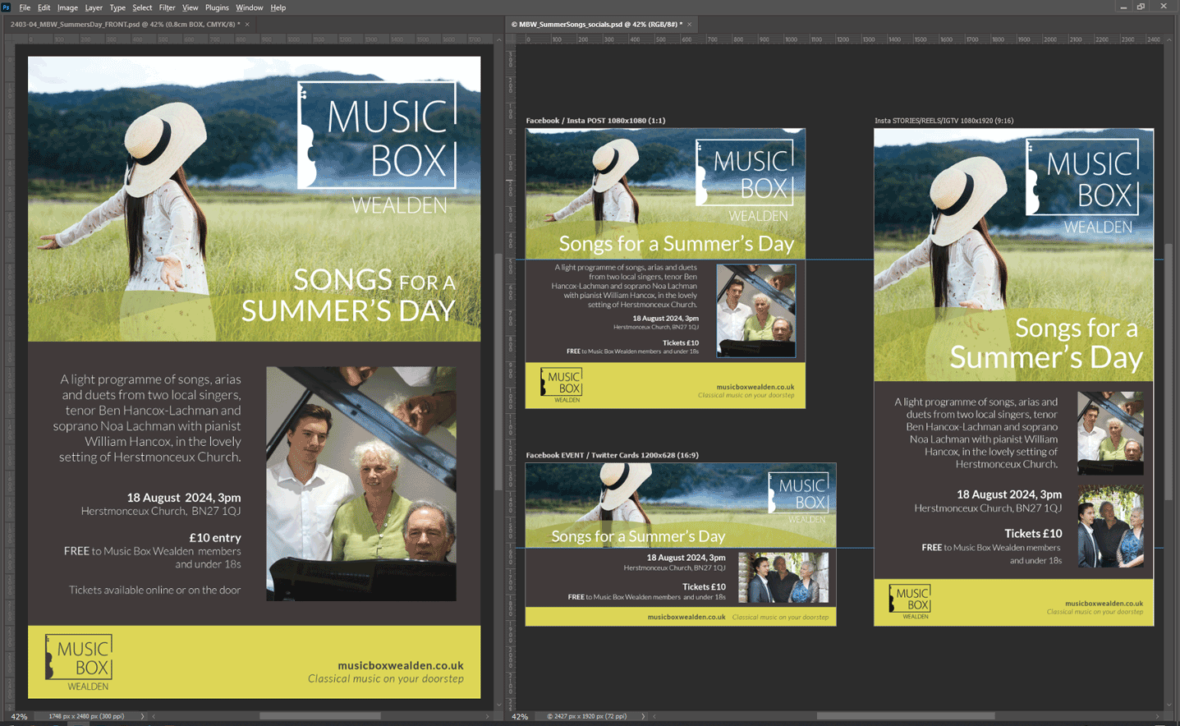Click the Photoshop logo icon in the menu bar

point(7,7)
